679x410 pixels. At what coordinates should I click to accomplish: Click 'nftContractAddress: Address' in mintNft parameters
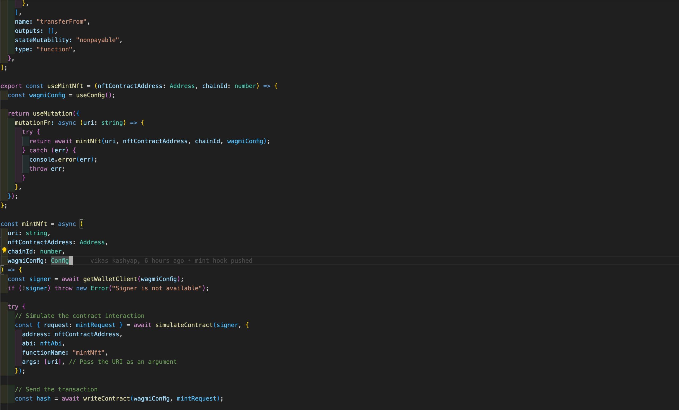[x=56, y=242]
